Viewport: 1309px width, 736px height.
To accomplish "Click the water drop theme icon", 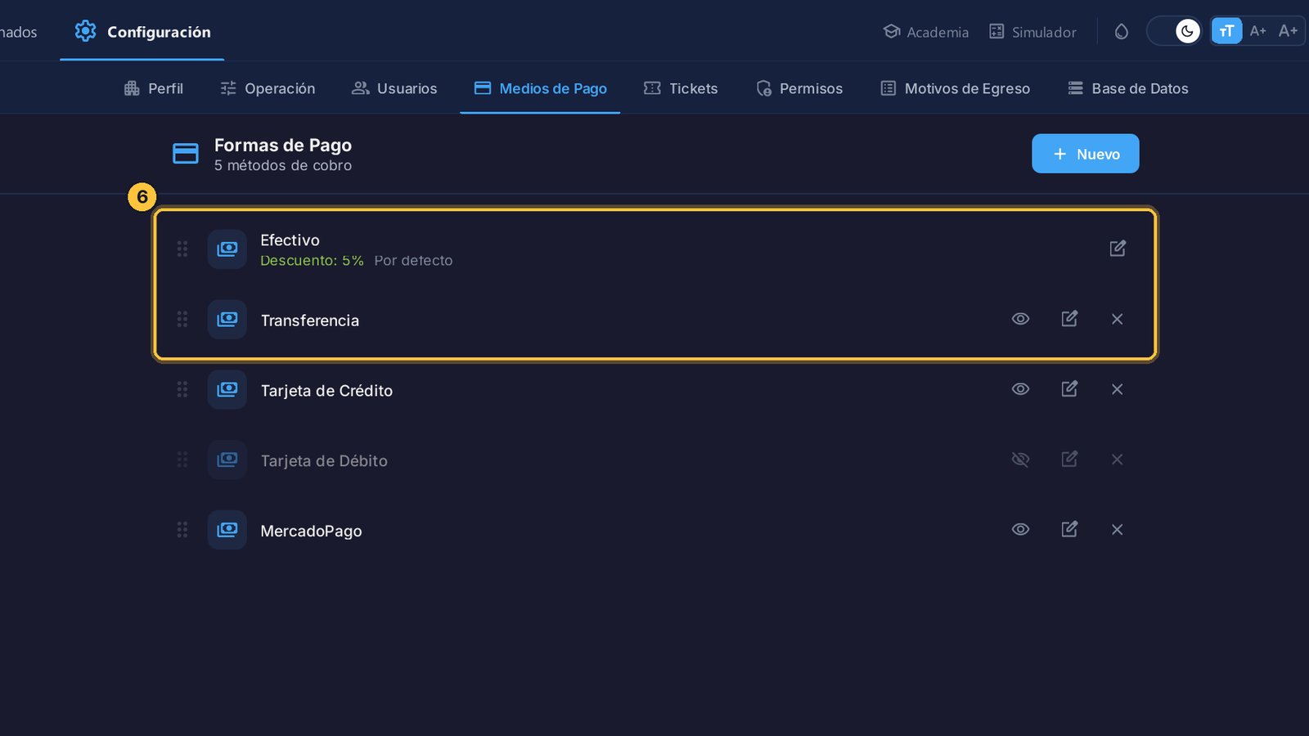I will click(x=1122, y=32).
